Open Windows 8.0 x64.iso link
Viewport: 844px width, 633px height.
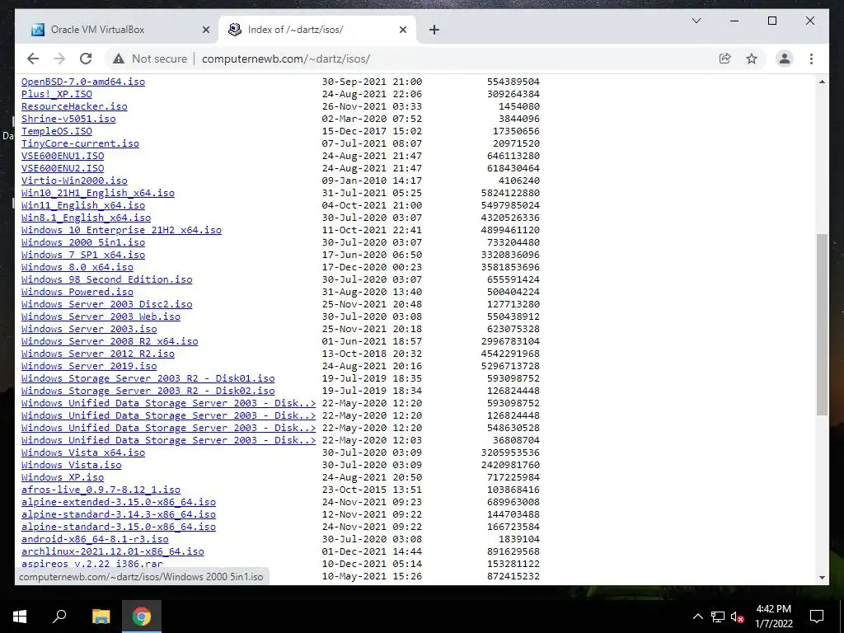click(77, 268)
